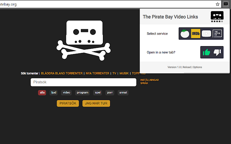Pick the YouTube play service icon
Screen dimensions: 231x144
click(206, 33)
